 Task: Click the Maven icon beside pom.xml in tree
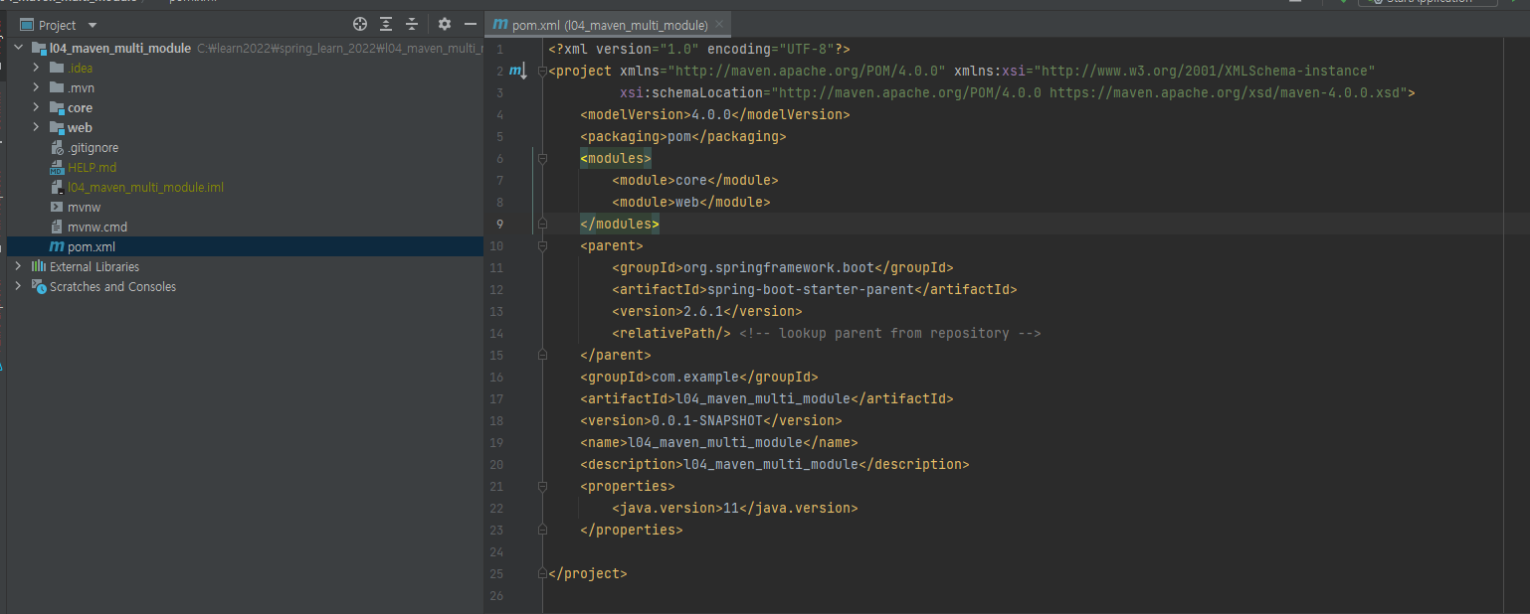(x=57, y=246)
